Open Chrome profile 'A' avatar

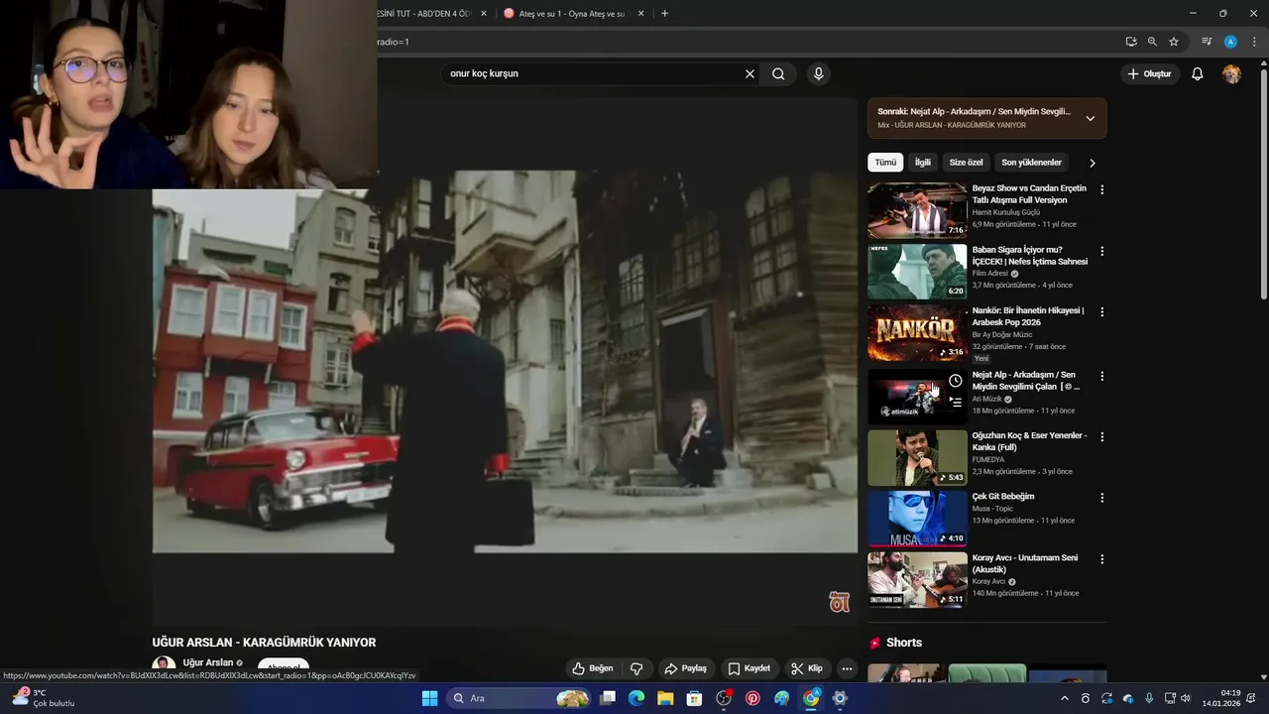(x=1230, y=42)
